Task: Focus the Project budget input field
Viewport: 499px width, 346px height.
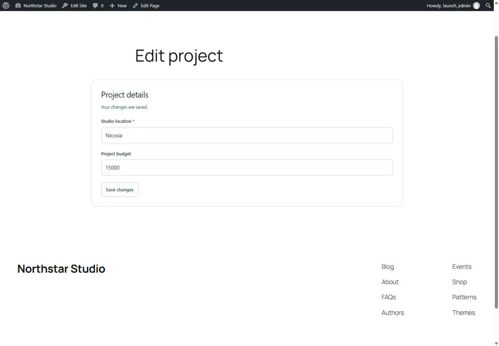Action: coord(247,168)
